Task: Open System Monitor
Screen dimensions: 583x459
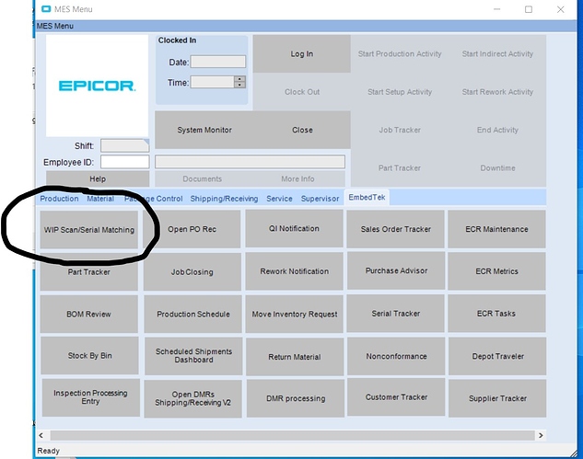Action: (x=204, y=130)
